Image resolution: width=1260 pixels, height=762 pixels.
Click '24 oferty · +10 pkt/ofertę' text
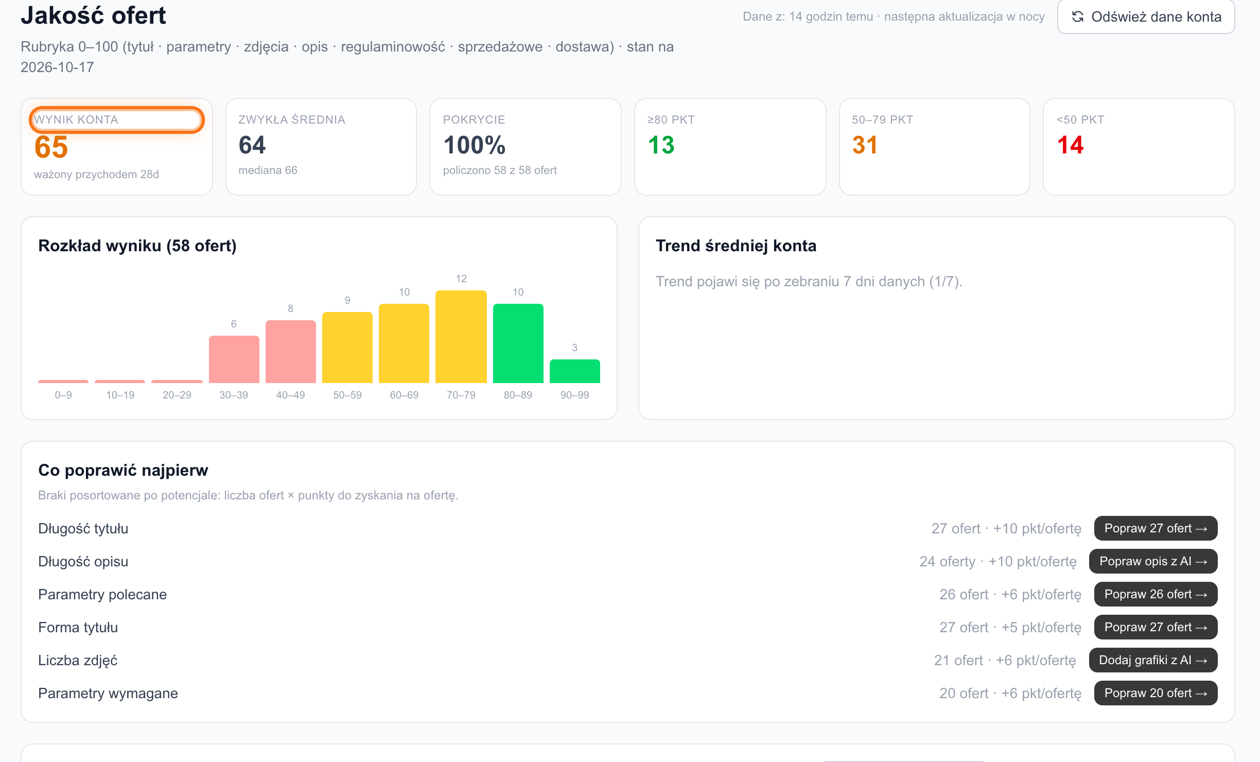coord(998,562)
